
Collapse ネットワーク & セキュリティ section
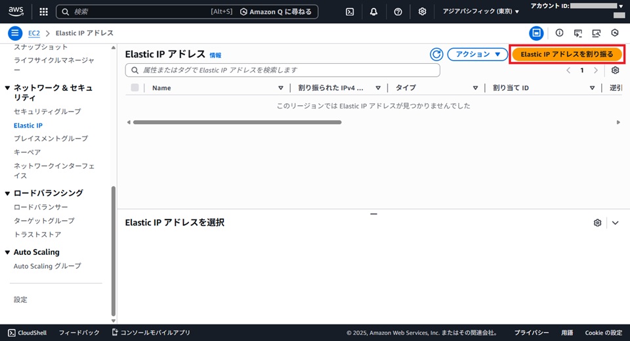[7, 87]
